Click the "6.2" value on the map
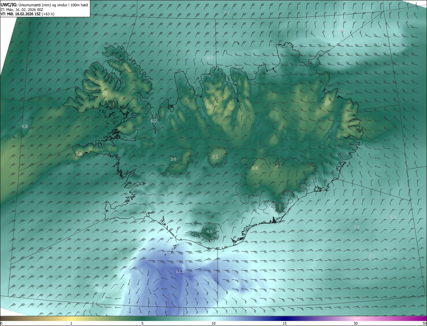 click(154, 121)
